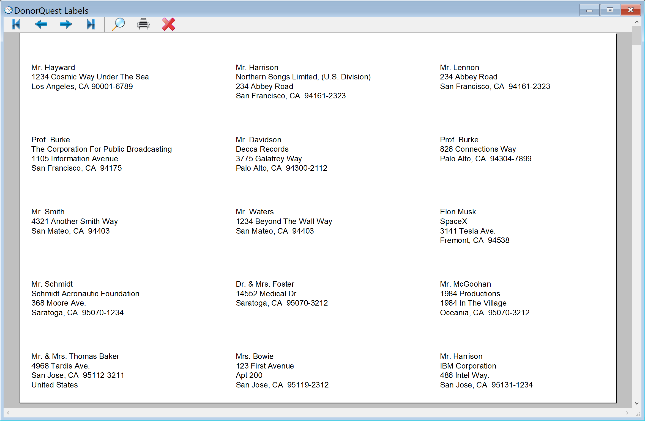Click 'Decca Records' company line
This screenshot has height=421, width=645.
[x=262, y=149]
